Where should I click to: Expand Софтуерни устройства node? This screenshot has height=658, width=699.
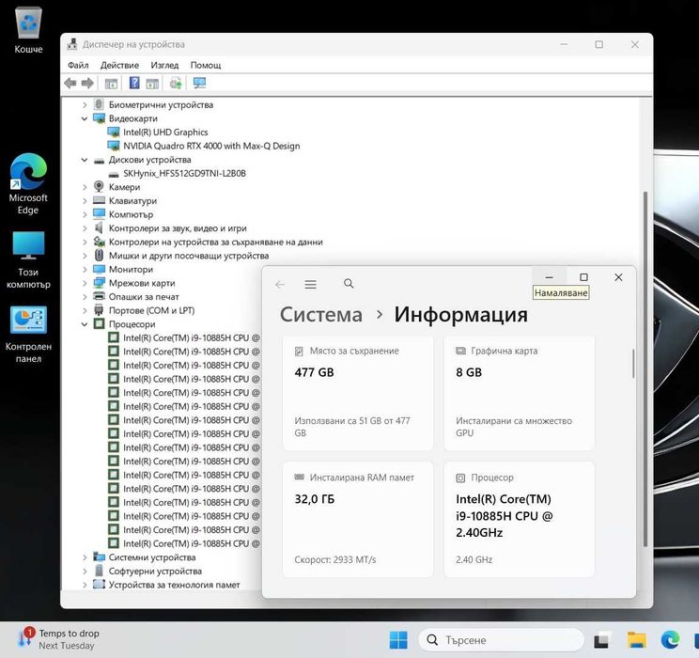(x=85, y=571)
